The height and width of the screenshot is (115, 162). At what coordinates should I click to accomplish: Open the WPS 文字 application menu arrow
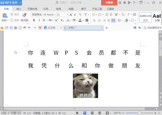click(x=21, y=3)
